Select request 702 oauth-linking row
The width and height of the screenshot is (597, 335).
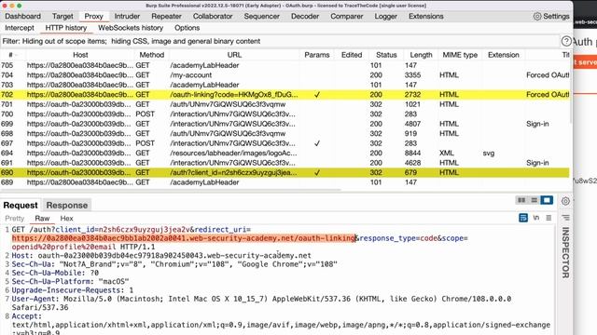(x=285, y=95)
